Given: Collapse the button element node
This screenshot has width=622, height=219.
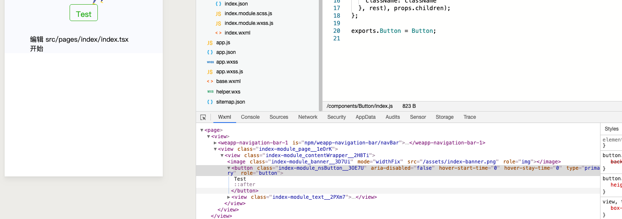Looking at the screenshot, I should pyautogui.click(x=229, y=168).
